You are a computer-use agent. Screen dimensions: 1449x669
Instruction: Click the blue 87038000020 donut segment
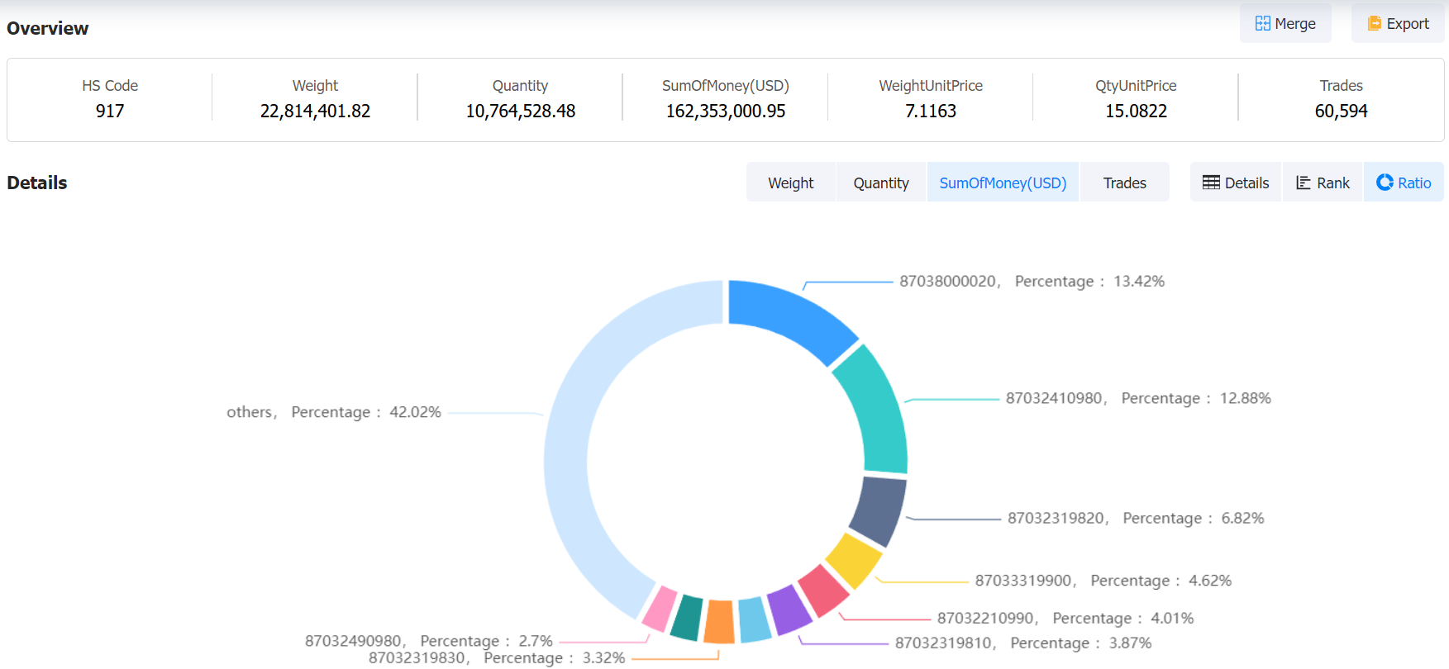(792, 315)
